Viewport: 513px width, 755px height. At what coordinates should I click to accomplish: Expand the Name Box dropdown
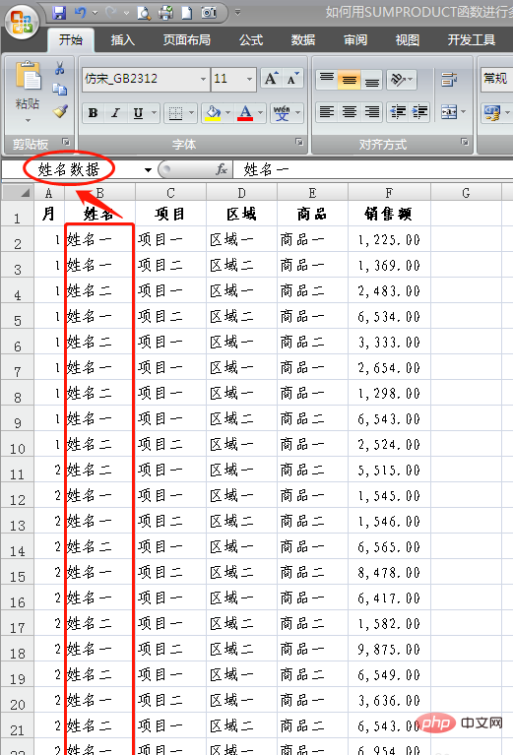(x=148, y=169)
